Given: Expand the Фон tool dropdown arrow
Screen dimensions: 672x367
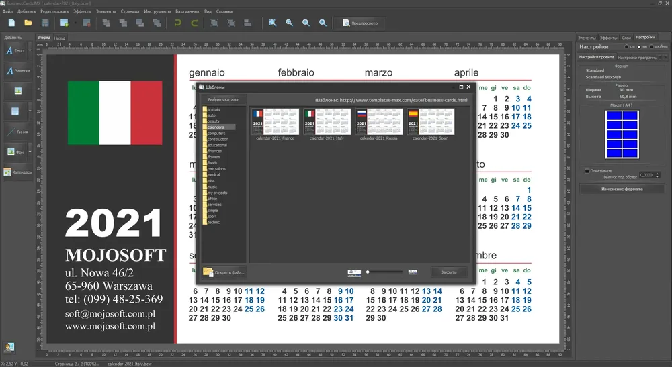Looking at the screenshot, I should [30, 152].
